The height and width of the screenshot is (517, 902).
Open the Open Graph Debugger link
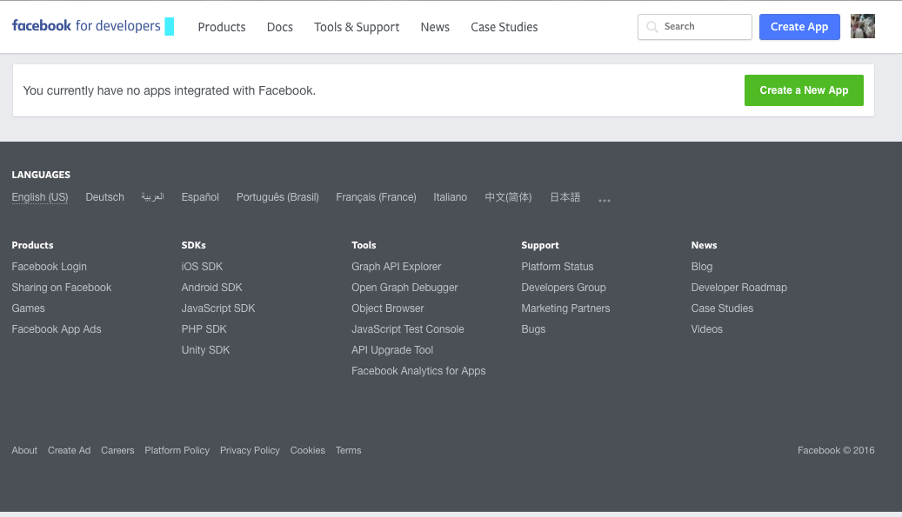pos(404,288)
